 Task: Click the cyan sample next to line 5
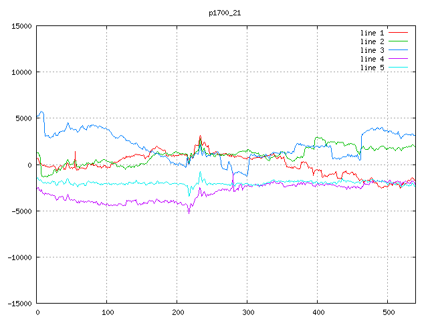(x=399, y=68)
